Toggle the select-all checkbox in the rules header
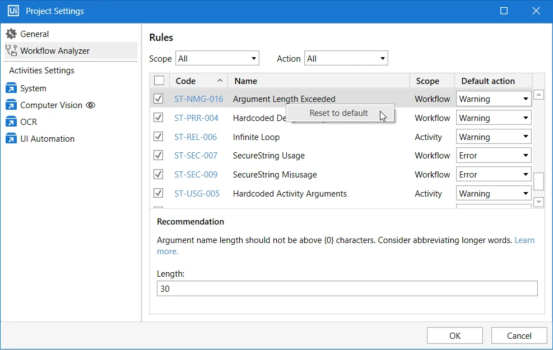This screenshot has height=350, width=553. click(159, 81)
